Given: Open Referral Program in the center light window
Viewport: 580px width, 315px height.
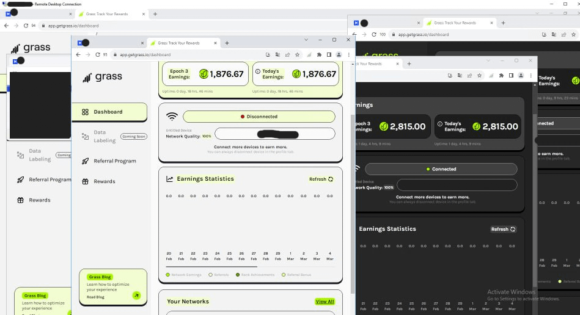Looking at the screenshot, I should point(115,161).
